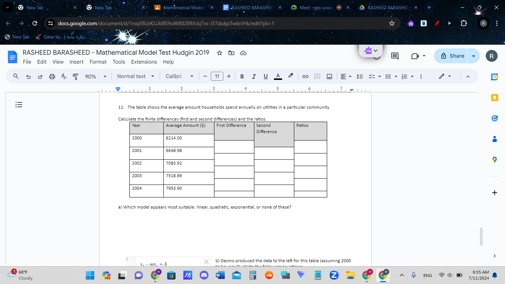505x284 pixels.
Task: Open the File menu
Action: [x=27, y=62]
